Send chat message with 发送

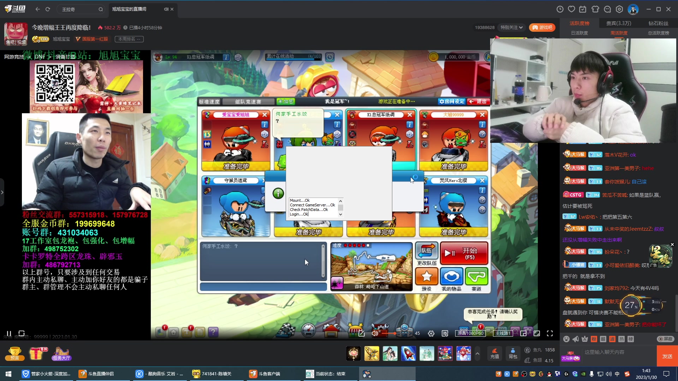[x=667, y=356]
